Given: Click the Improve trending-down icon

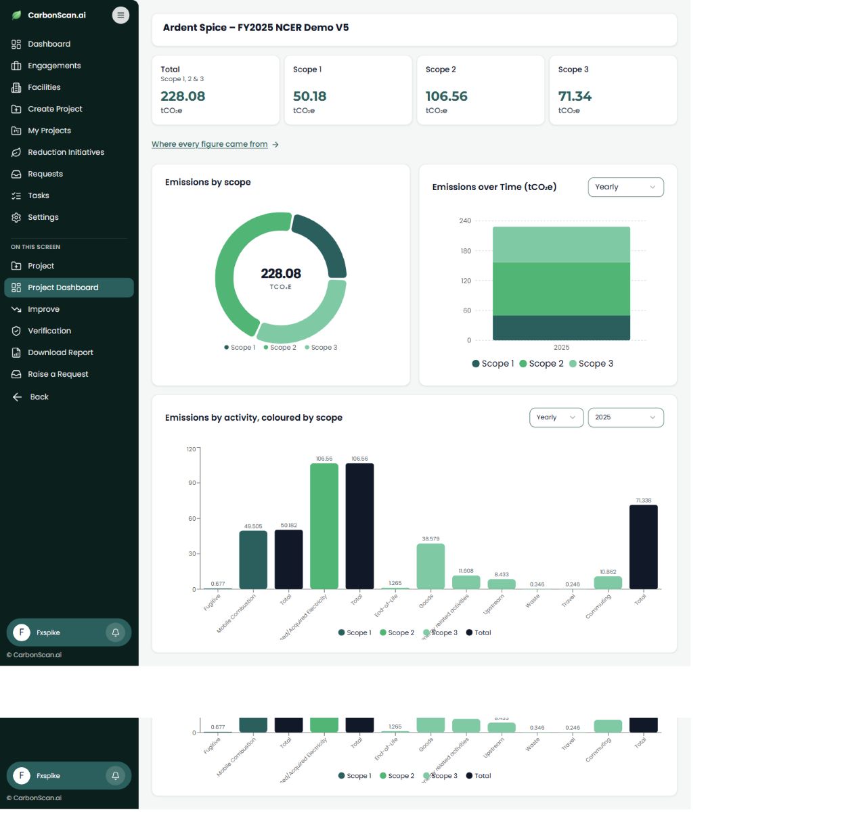Looking at the screenshot, I should [16, 309].
